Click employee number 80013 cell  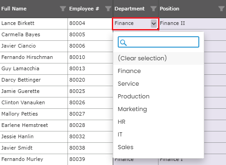(90, 69)
